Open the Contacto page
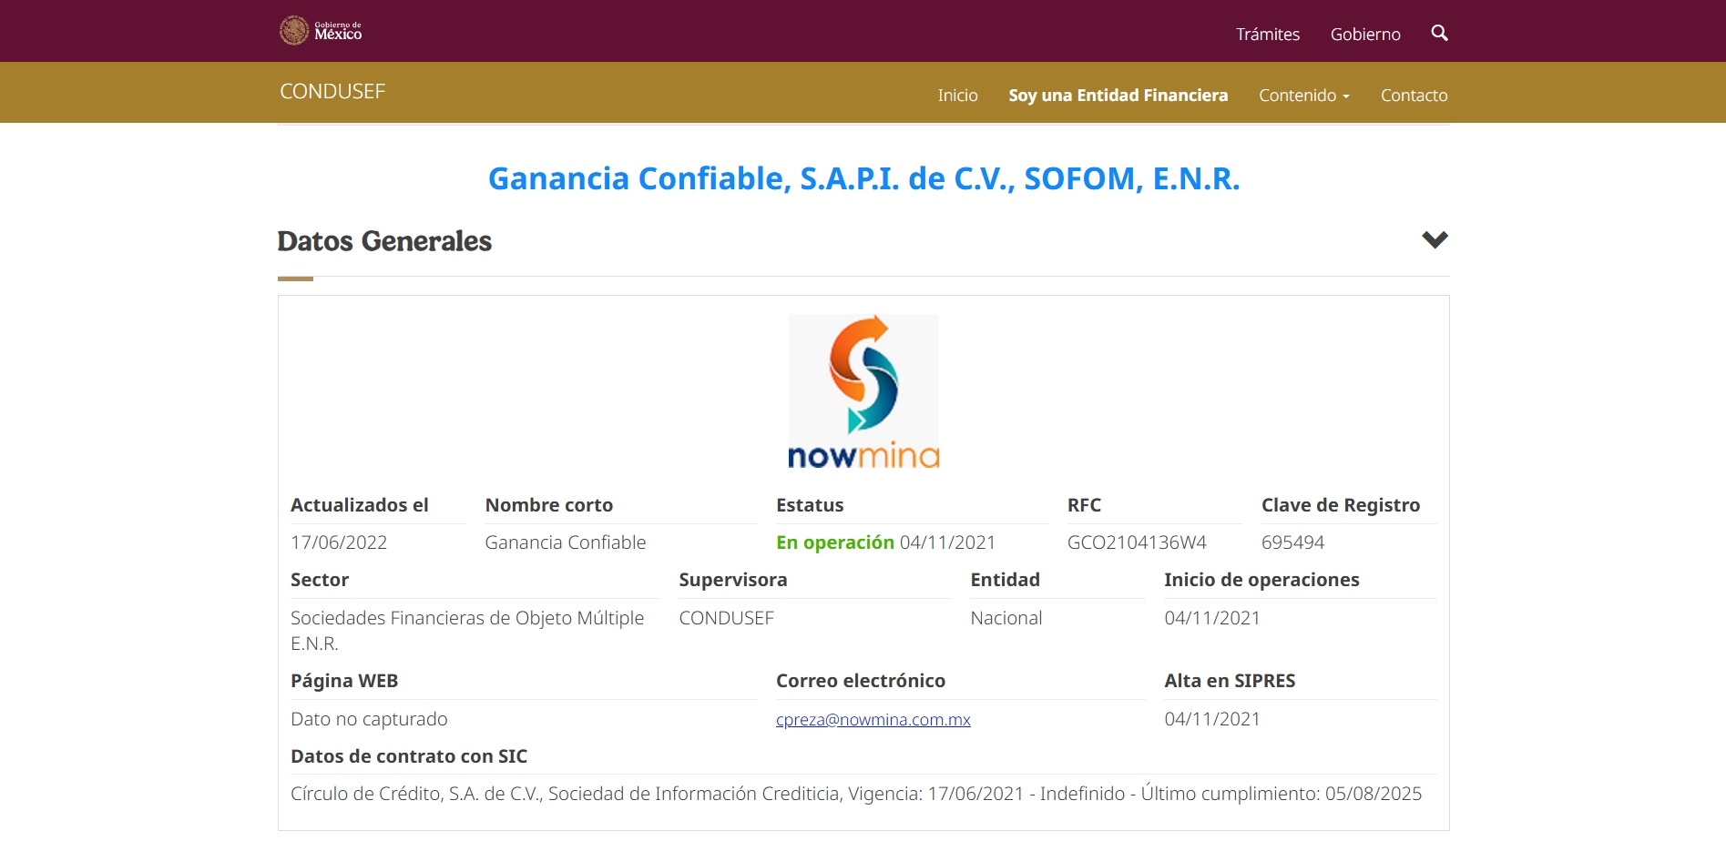The height and width of the screenshot is (841, 1726). [1414, 95]
